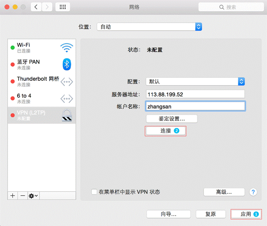Open the 位置 location dropdown
Image resolution: width=267 pixels, height=226 pixels.
tap(149, 27)
